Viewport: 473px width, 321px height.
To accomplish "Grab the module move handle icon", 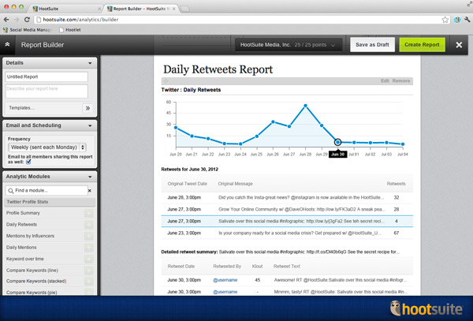I will [x=166, y=81].
